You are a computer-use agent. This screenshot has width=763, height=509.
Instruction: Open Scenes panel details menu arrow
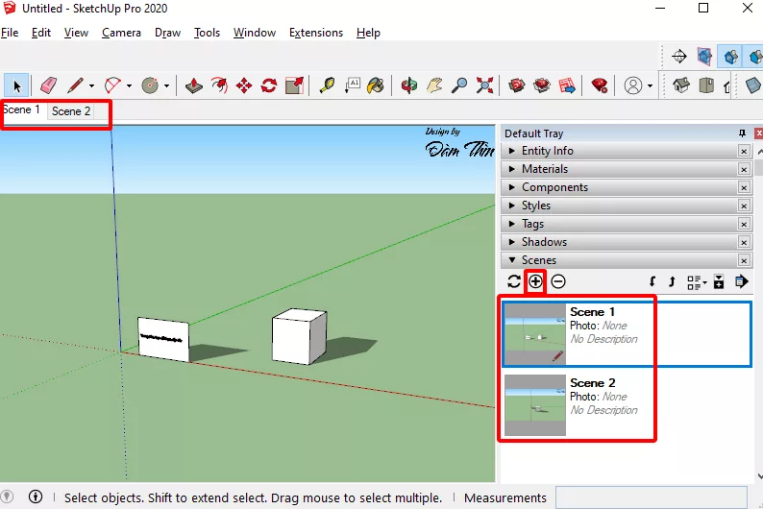tap(741, 282)
